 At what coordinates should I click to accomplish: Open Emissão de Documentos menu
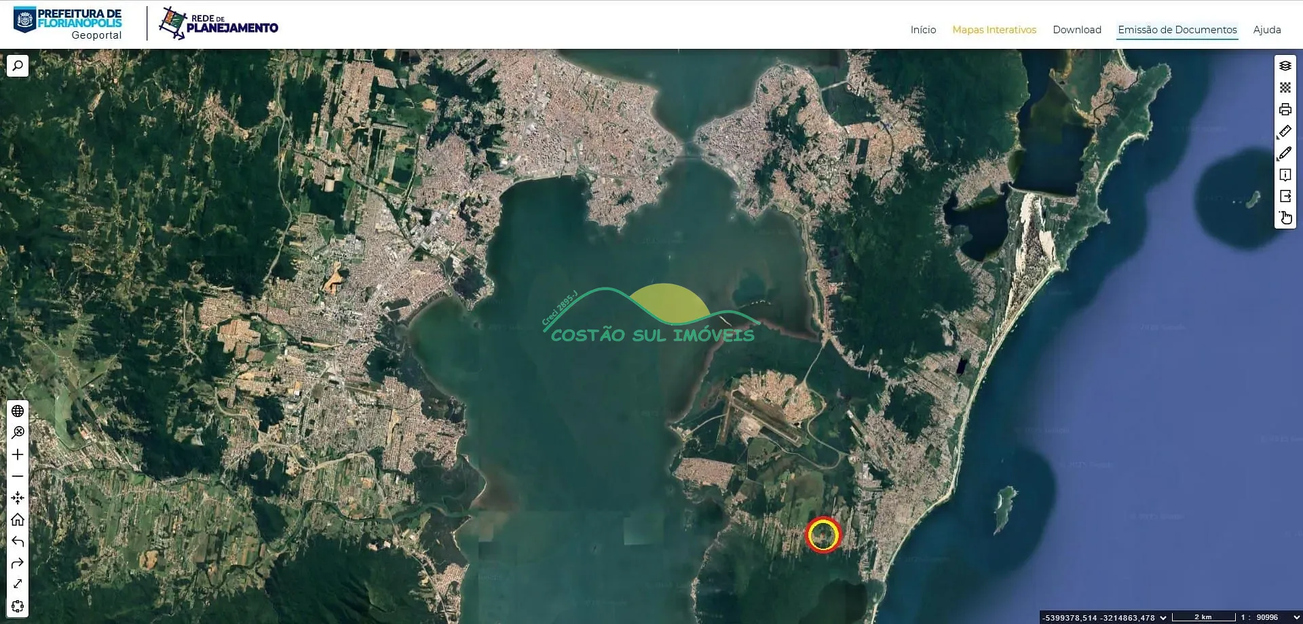pos(1177,30)
